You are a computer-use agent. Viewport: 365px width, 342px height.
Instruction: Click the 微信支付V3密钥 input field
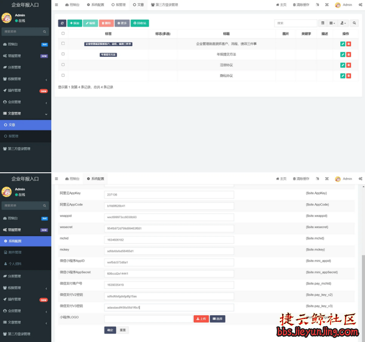click(169, 308)
